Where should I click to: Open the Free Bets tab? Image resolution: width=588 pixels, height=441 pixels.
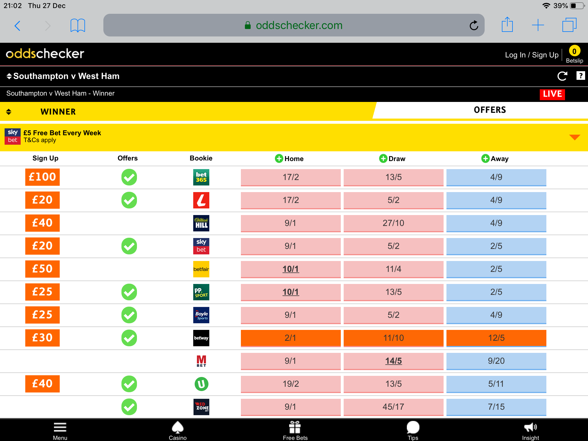(295, 431)
